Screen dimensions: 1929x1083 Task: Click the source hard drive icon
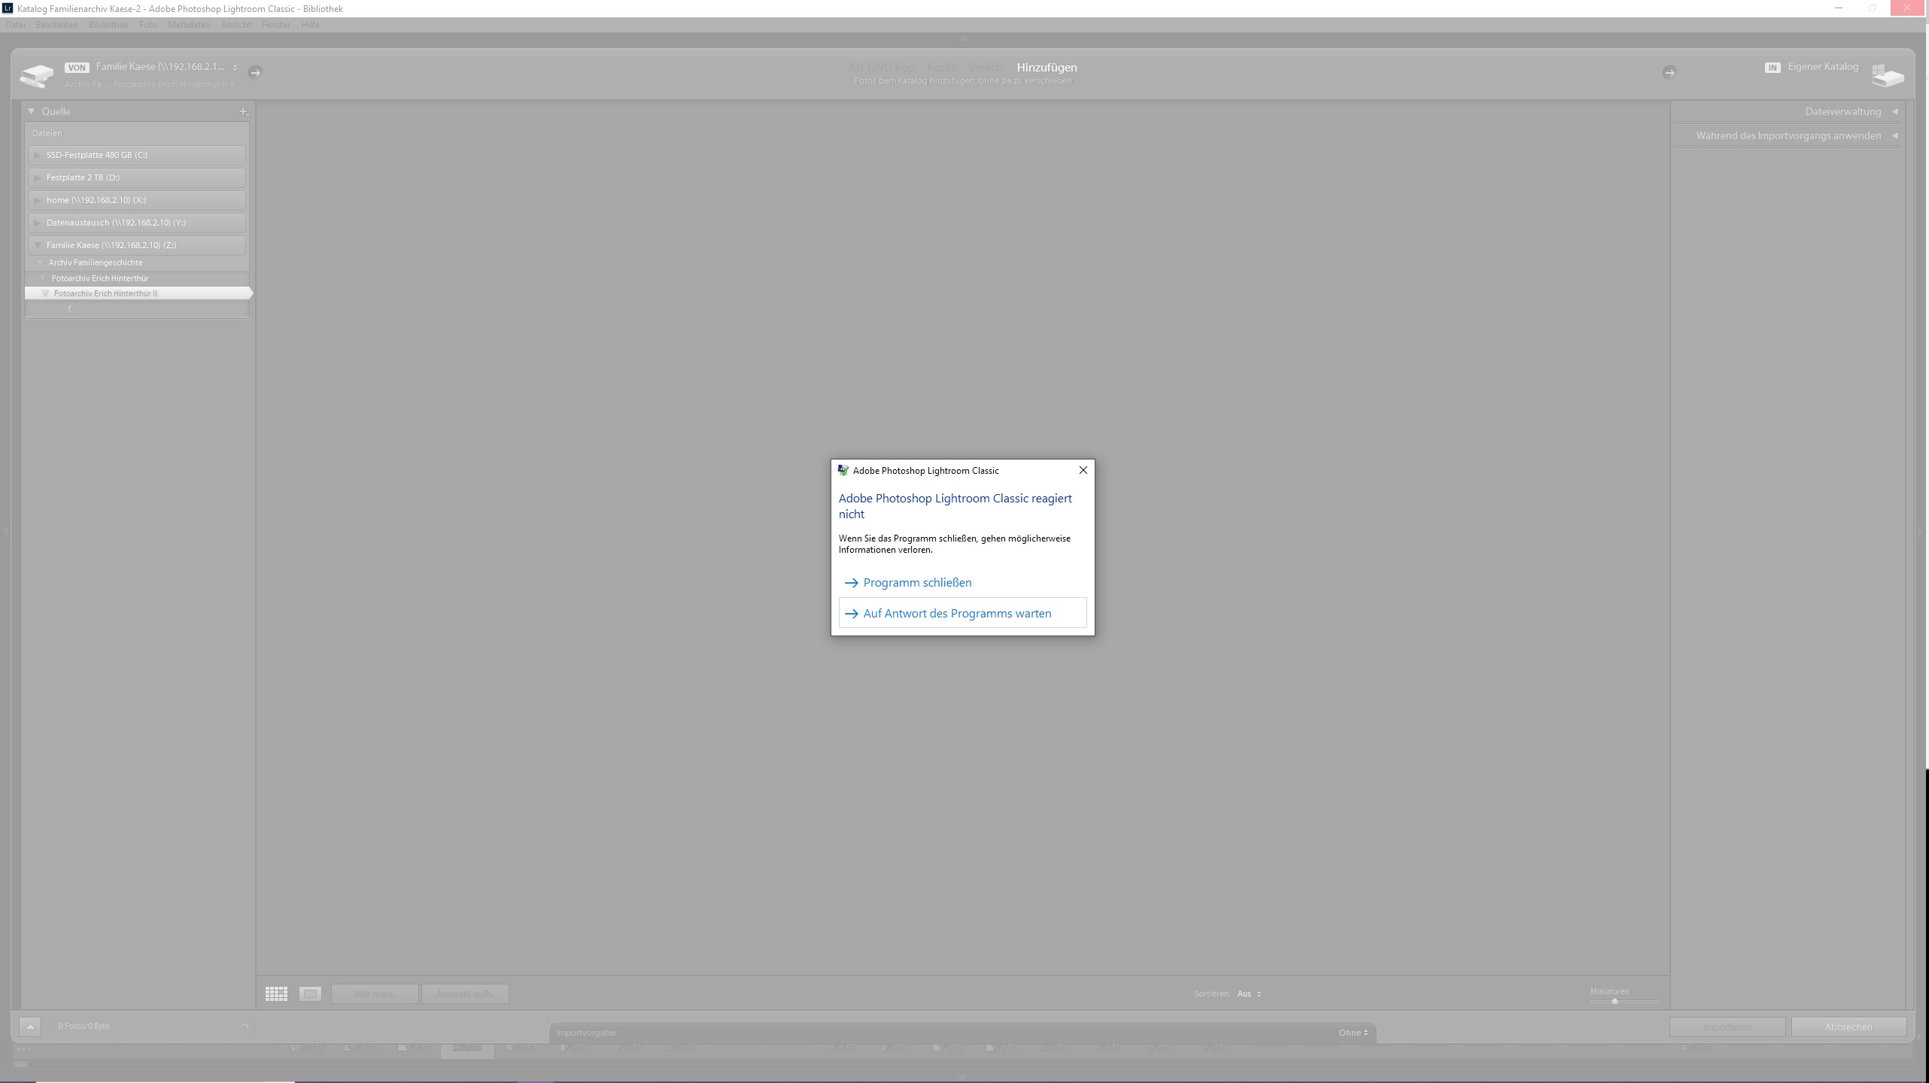(x=37, y=75)
